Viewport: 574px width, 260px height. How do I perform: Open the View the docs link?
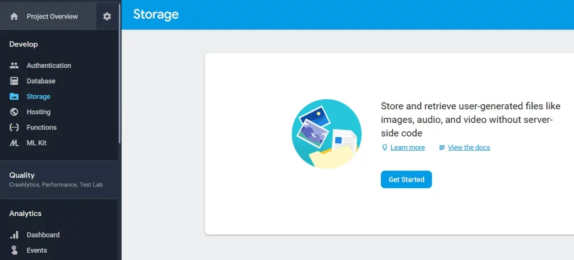point(469,147)
